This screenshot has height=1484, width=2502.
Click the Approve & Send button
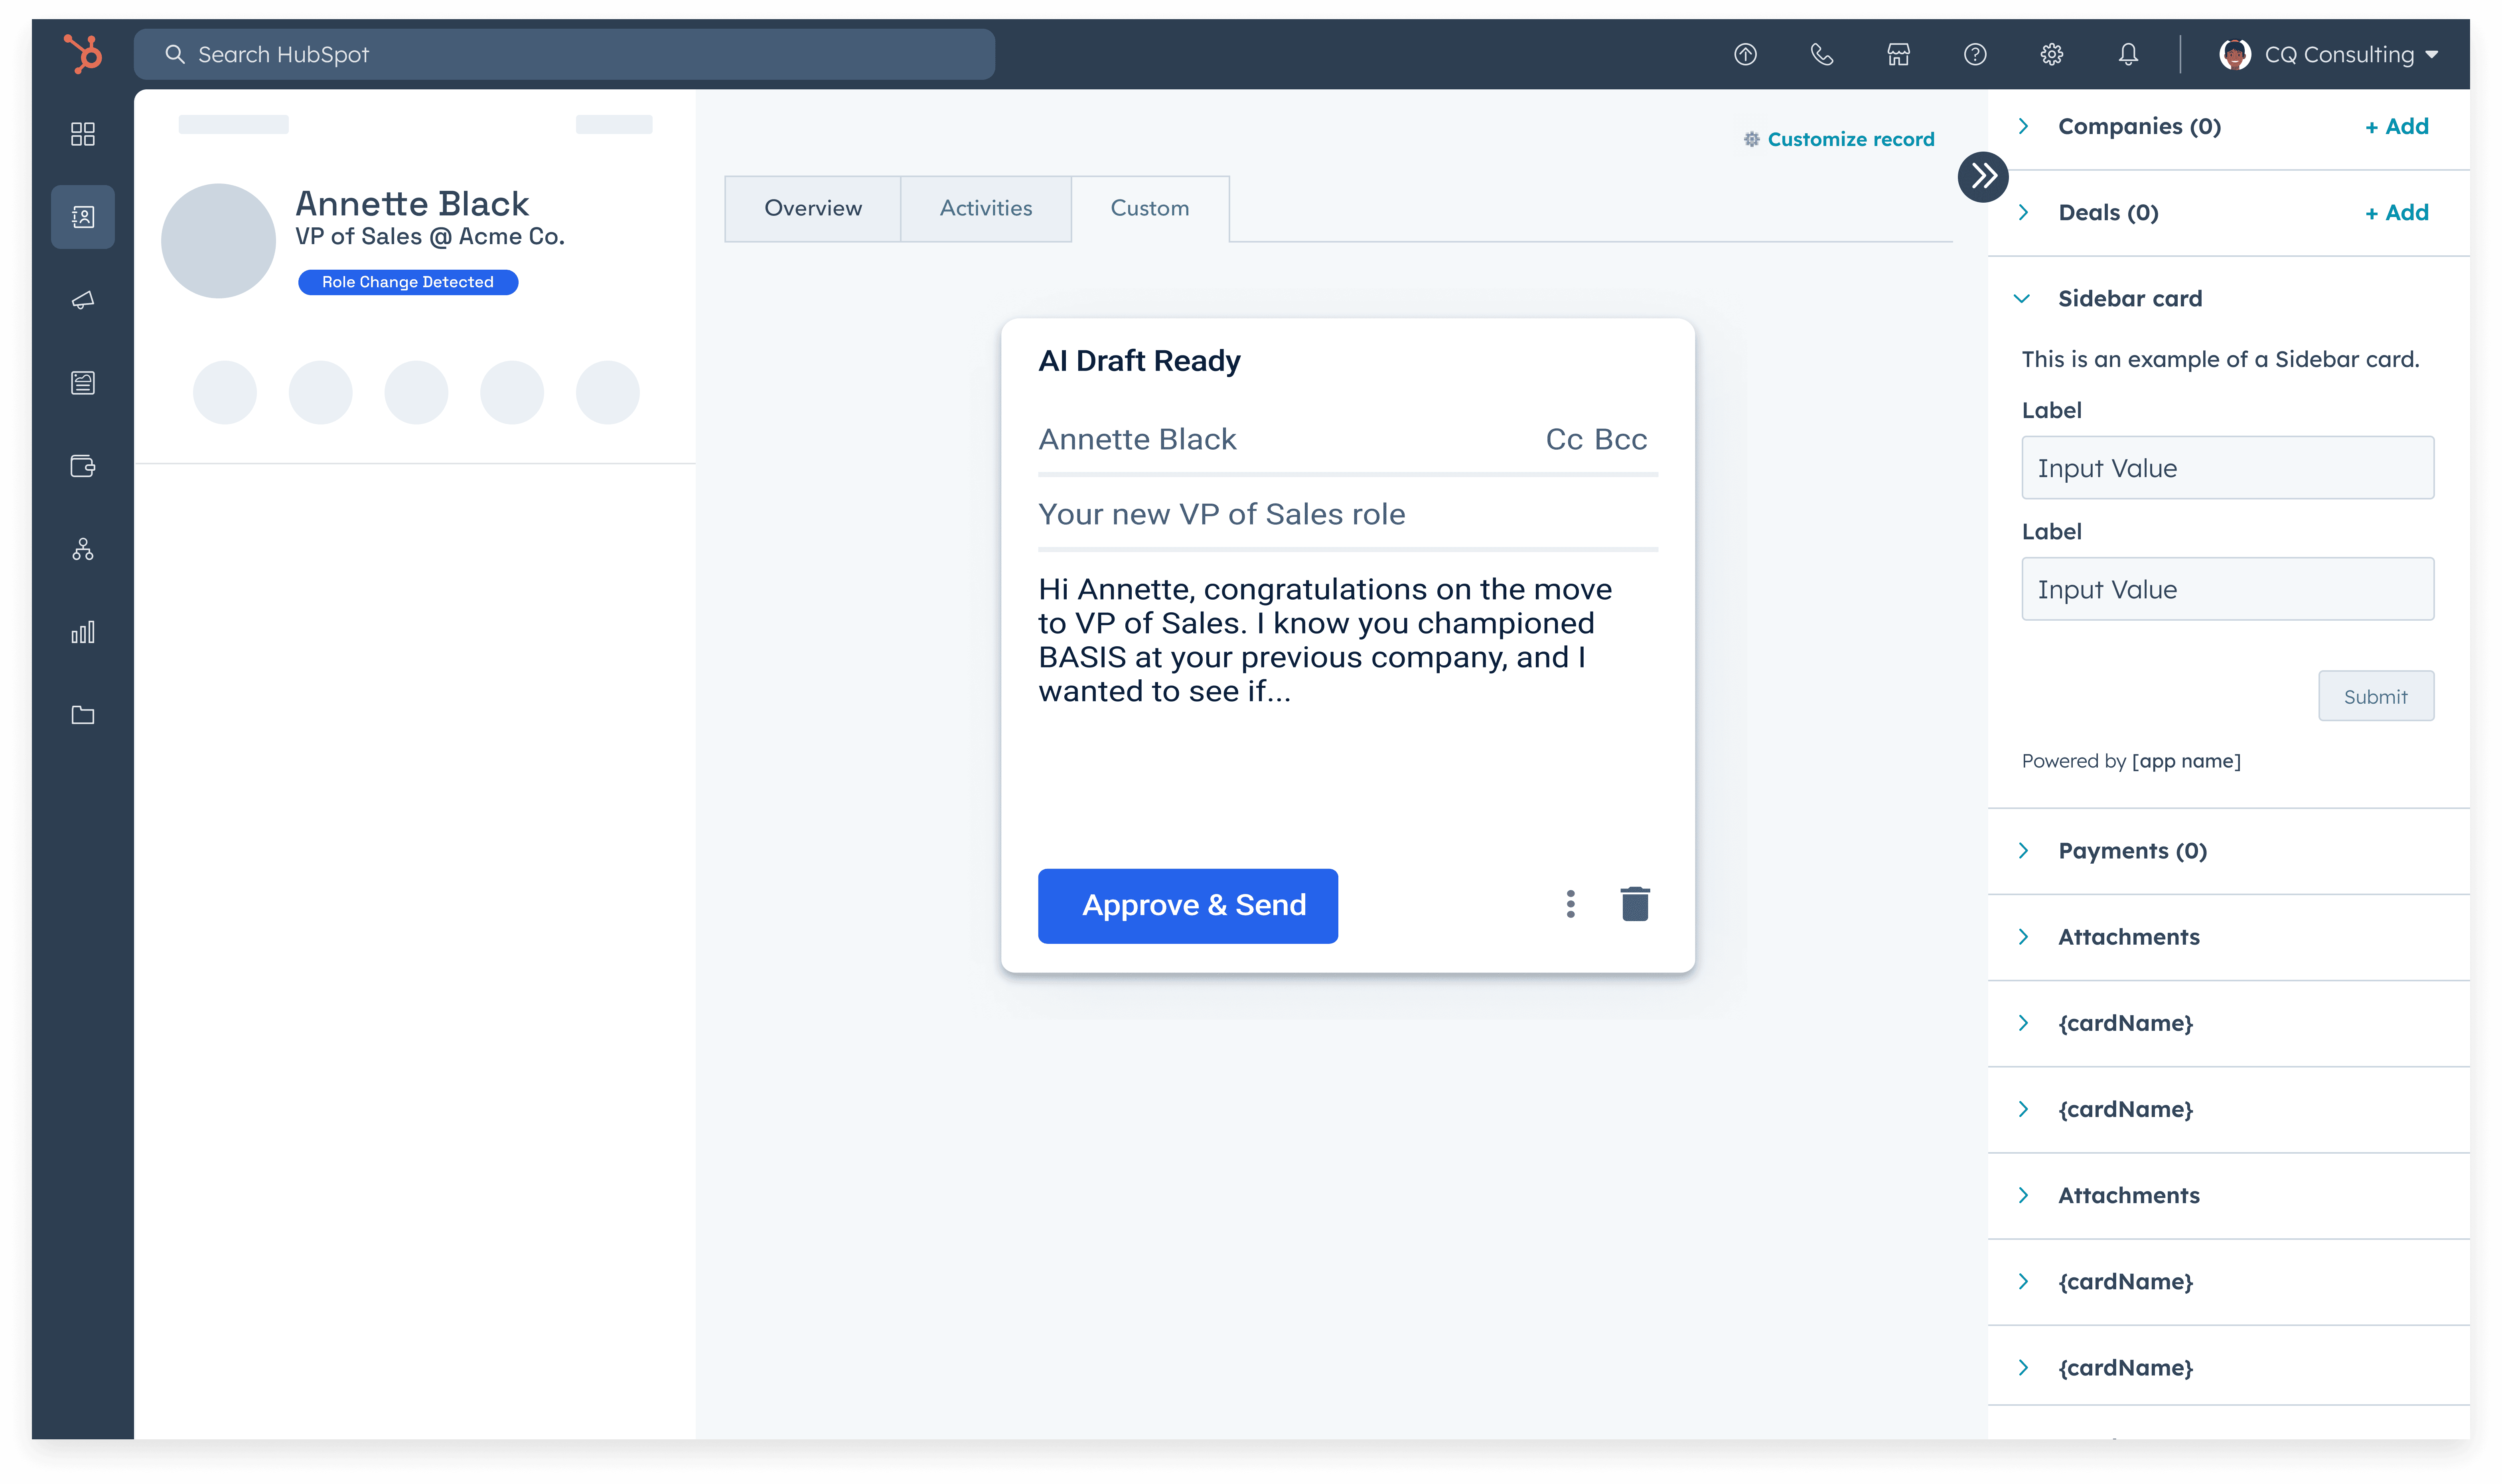click(1187, 905)
